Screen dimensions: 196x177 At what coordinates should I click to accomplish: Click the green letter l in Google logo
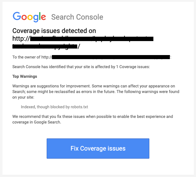[x=40, y=16]
